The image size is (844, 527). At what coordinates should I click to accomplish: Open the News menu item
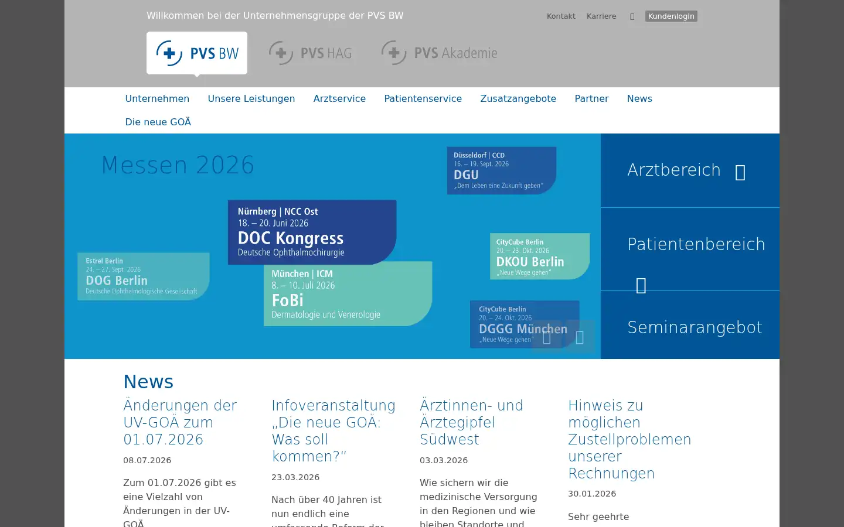pyautogui.click(x=639, y=98)
